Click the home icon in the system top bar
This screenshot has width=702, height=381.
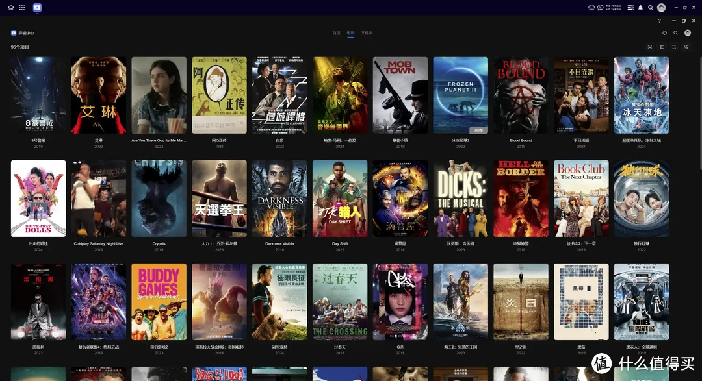[x=10, y=8]
